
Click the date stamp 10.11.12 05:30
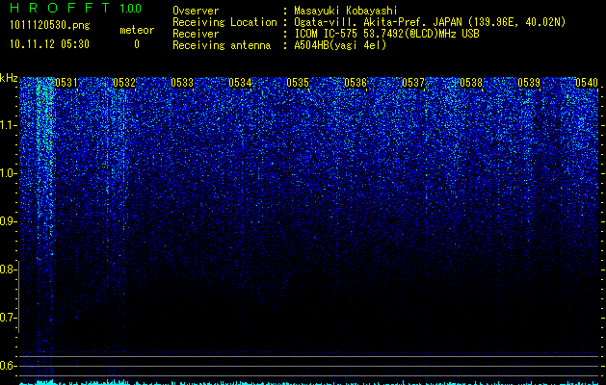(49, 44)
